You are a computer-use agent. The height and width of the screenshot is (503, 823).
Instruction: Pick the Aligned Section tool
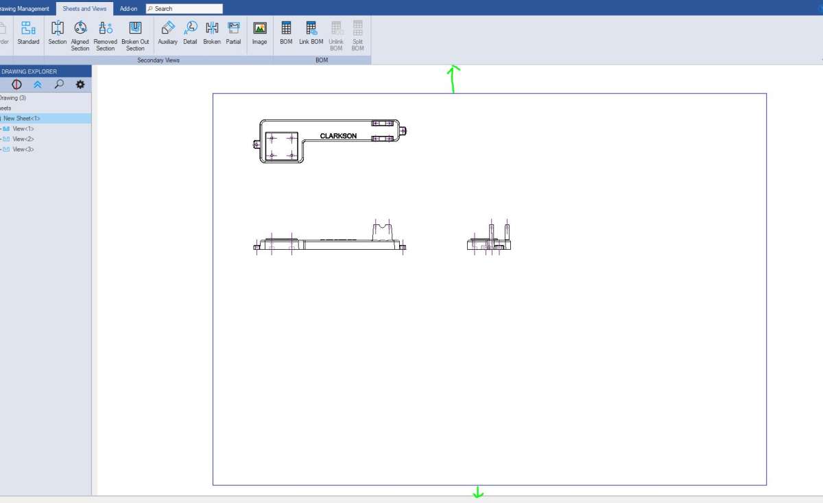[80, 36]
